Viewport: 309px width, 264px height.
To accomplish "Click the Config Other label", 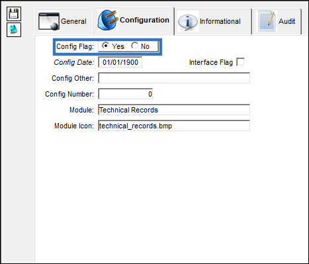I will click(73, 78).
